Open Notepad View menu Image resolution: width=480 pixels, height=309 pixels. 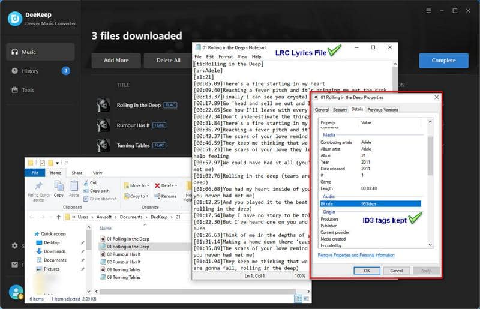pyautogui.click(x=242, y=56)
